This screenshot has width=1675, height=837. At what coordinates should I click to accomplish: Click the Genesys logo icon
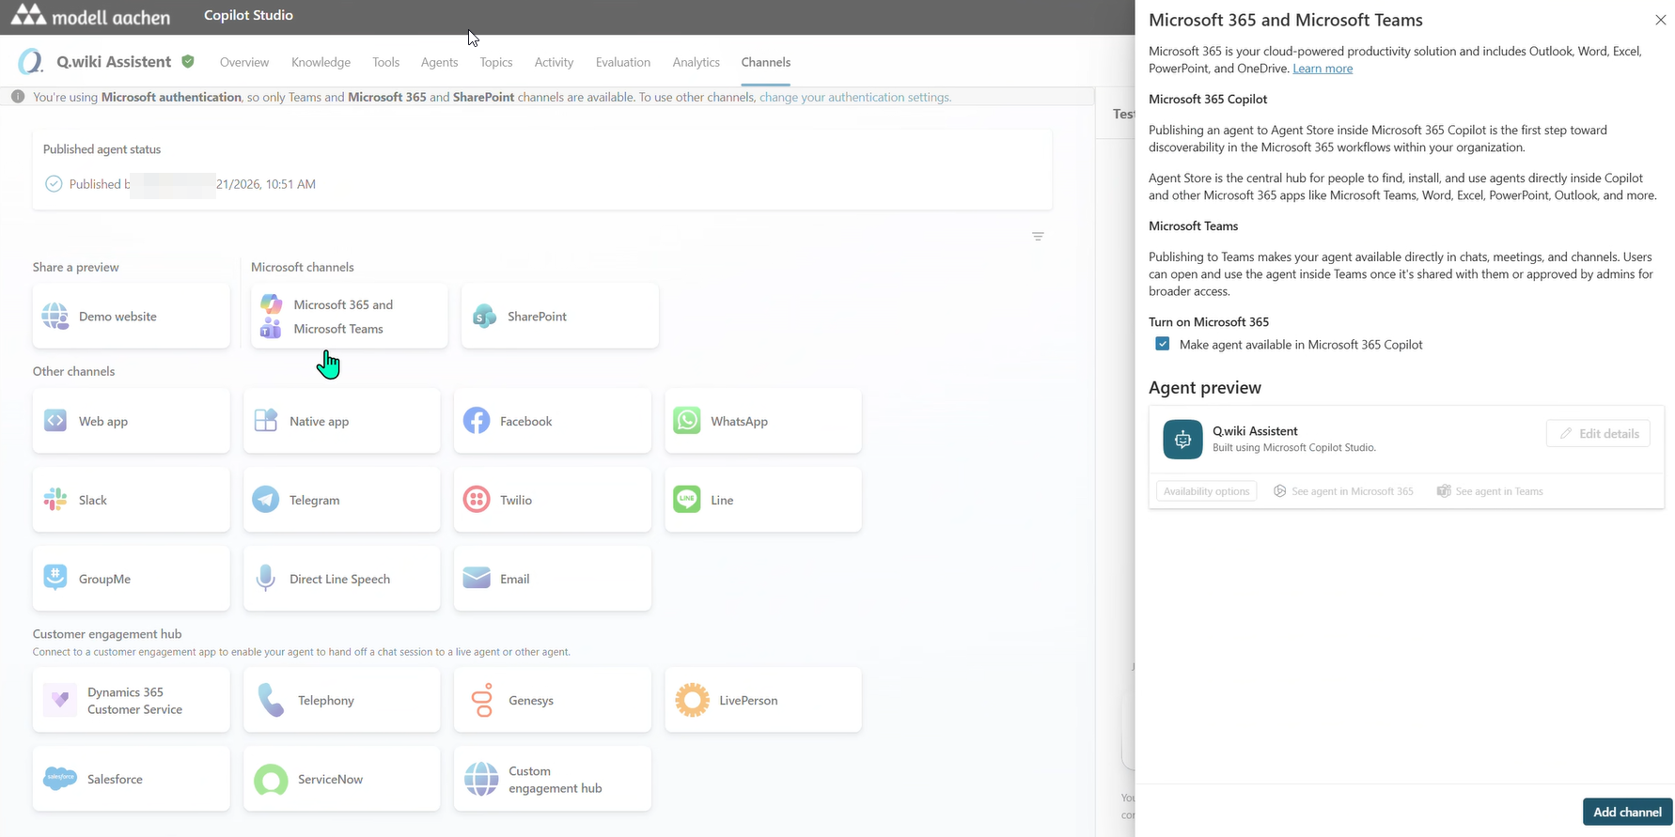(482, 700)
